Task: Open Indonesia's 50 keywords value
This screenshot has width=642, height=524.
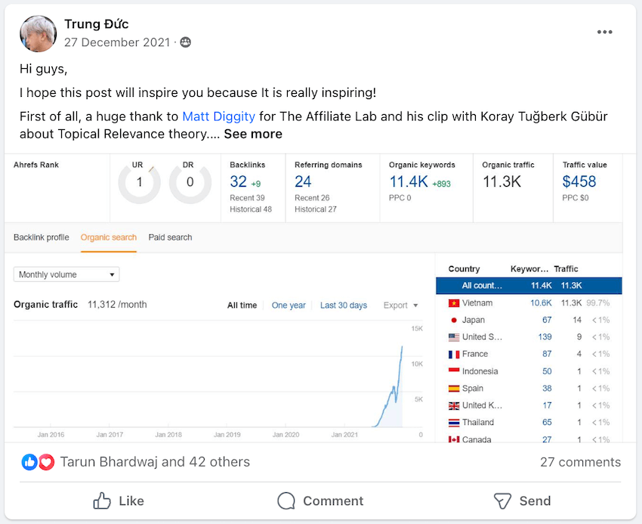Action: tap(547, 371)
